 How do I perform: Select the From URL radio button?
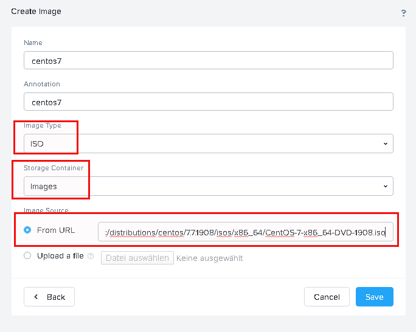pos(27,230)
